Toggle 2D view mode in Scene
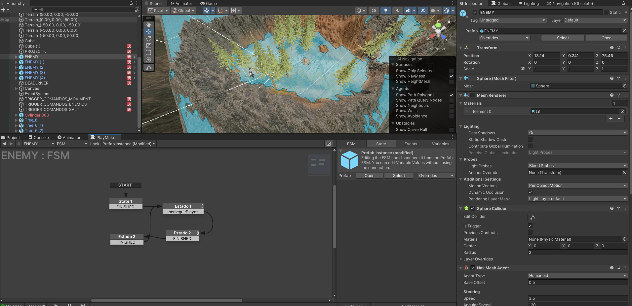 click(x=374, y=11)
